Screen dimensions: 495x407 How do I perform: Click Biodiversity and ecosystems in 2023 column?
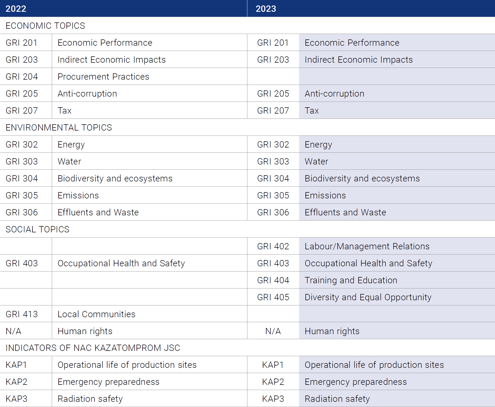coord(362,179)
